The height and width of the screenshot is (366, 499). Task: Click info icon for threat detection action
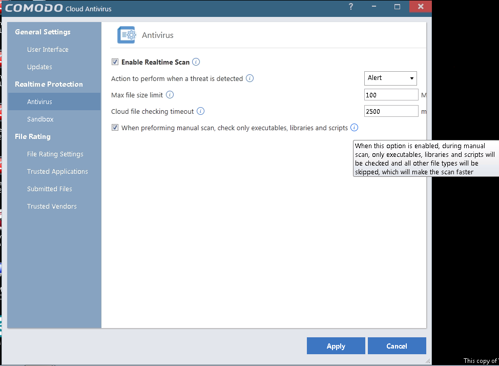(x=250, y=78)
